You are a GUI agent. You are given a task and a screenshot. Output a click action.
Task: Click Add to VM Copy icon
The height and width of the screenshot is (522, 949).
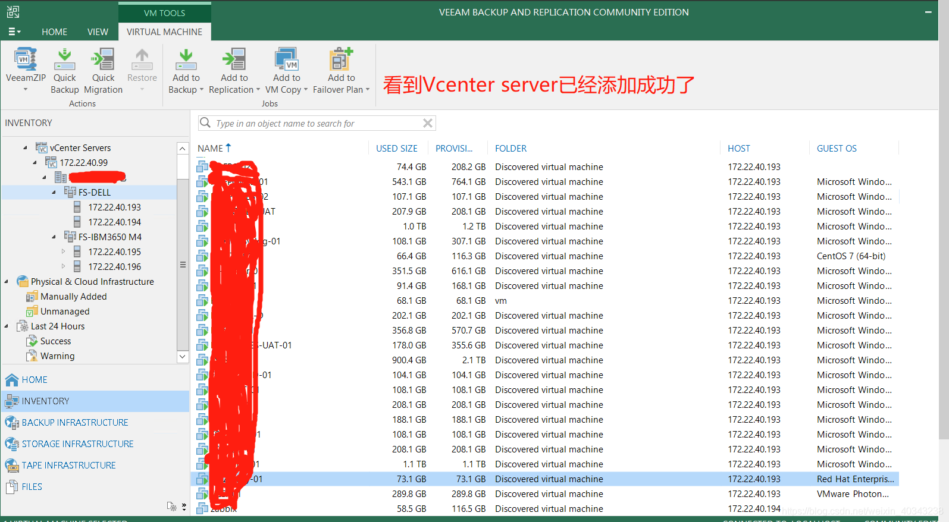(286, 59)
